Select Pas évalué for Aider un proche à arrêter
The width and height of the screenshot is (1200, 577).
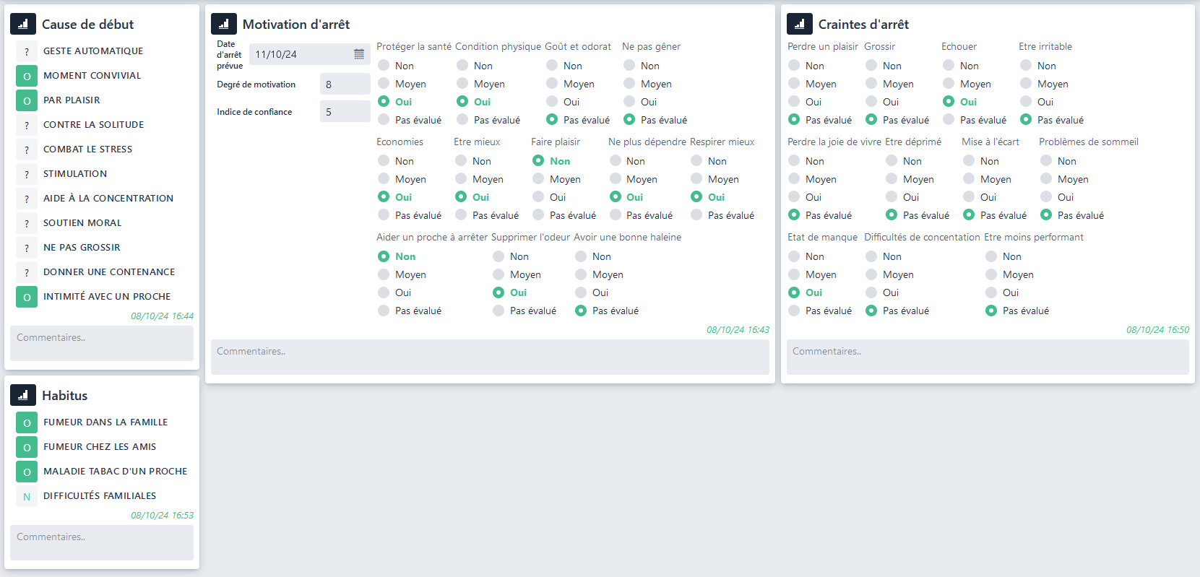point(384,311)
